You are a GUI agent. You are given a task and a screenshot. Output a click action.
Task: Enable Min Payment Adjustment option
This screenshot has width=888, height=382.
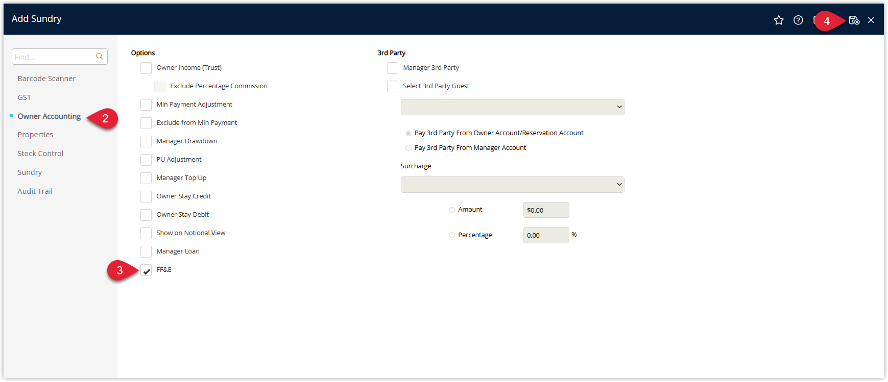pos(146,105)
